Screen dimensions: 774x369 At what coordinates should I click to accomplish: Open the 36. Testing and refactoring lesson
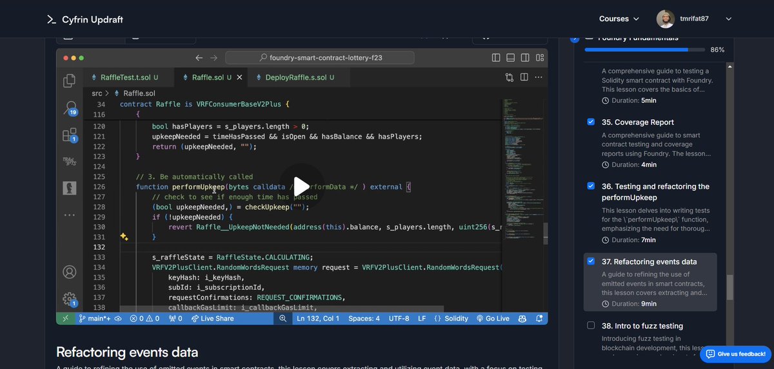tap(655, 192)
